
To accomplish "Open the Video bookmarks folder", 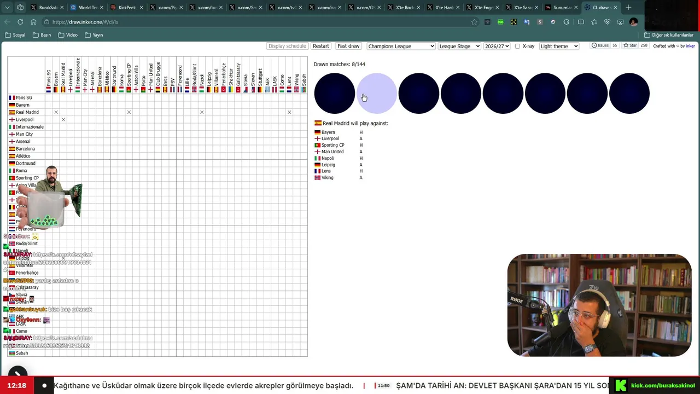I will pos(68,35).
